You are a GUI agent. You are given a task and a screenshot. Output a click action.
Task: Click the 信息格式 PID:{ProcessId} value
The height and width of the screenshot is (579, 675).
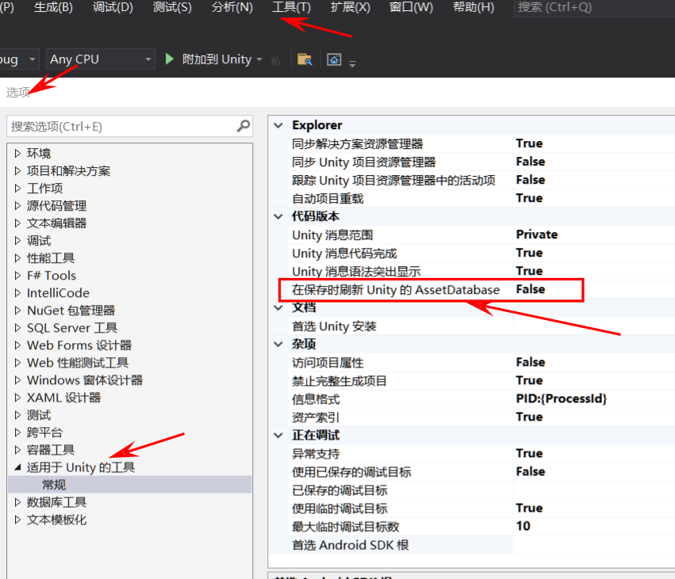(562, 398)
